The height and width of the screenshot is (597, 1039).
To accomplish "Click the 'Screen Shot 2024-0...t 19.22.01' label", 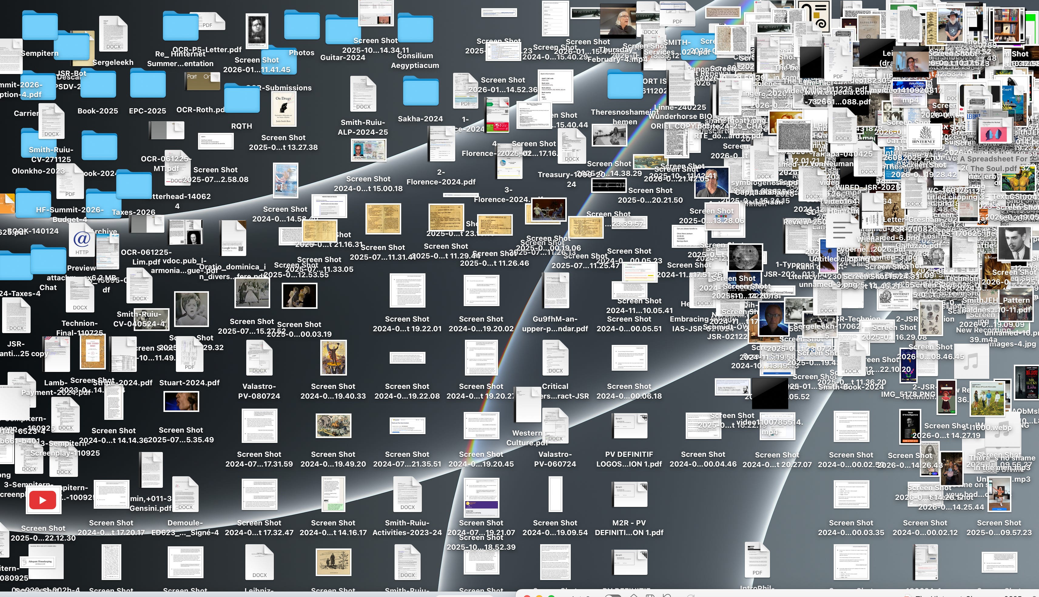I will [407, 324].
